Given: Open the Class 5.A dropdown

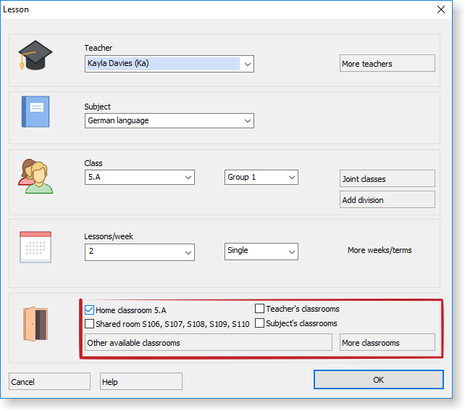Looking at the screenshot, I should (188, 178).
